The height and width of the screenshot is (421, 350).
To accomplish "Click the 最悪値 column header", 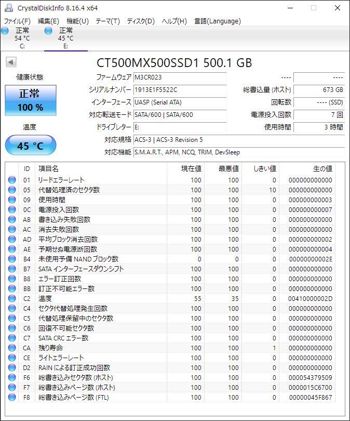I will (223, 168).
